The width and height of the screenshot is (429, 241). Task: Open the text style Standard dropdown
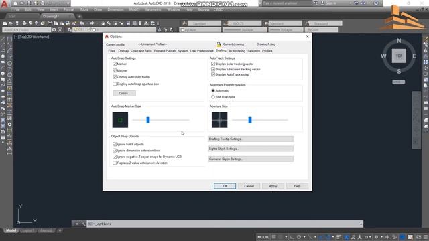coord(204,23)
